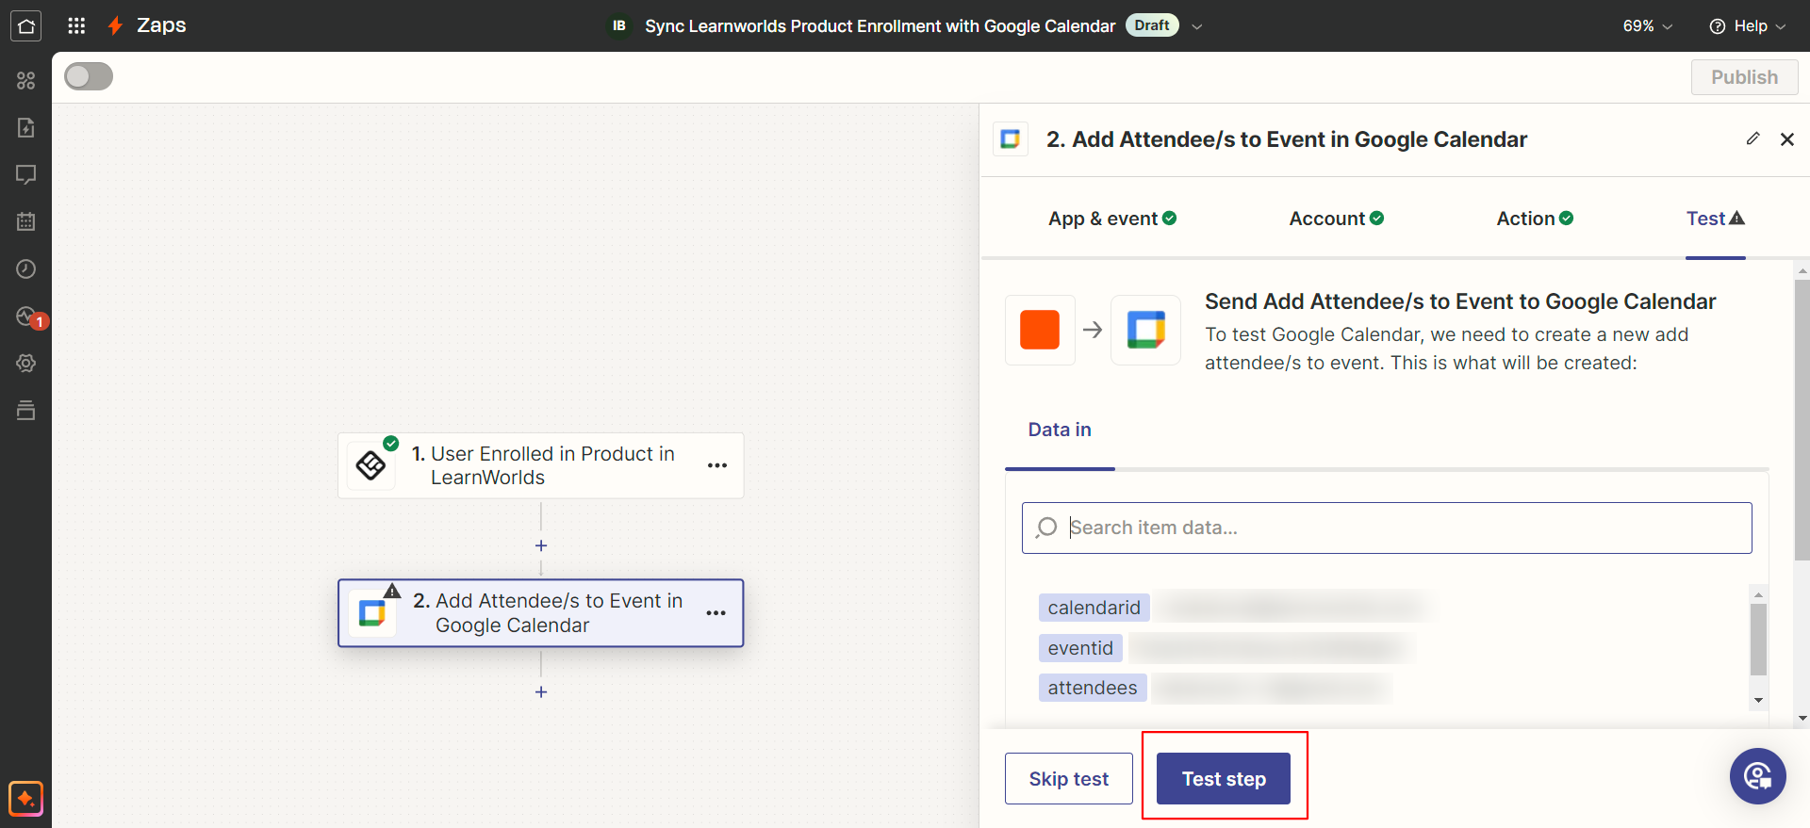Click the IB workspace badge
The height and width of the screenshot is (828, 1810).
point(619,25)
